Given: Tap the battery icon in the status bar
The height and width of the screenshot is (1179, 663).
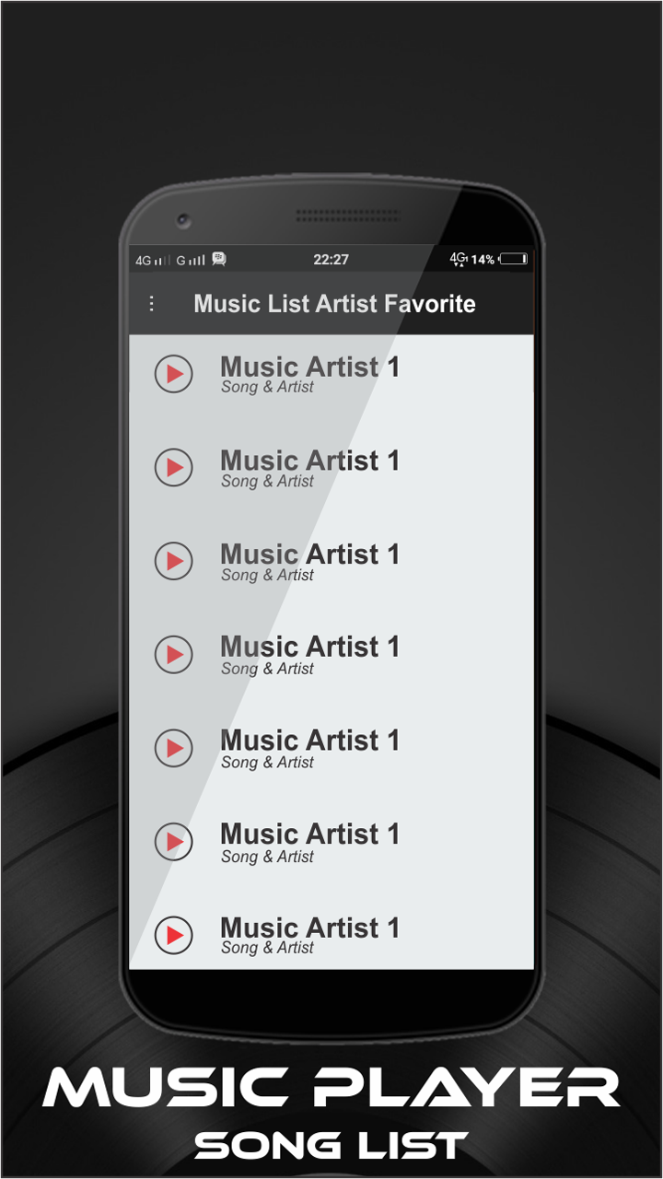Looking at the screenshot, I should pos(513,260).
